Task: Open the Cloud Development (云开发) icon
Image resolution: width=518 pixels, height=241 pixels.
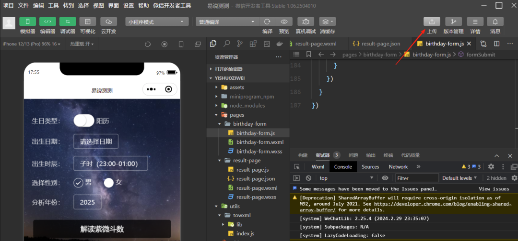Action: pos(108,22)
